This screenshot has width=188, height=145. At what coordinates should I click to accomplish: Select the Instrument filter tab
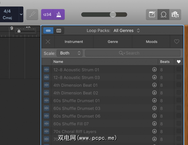pyautogui.click(x=74, y=42)
